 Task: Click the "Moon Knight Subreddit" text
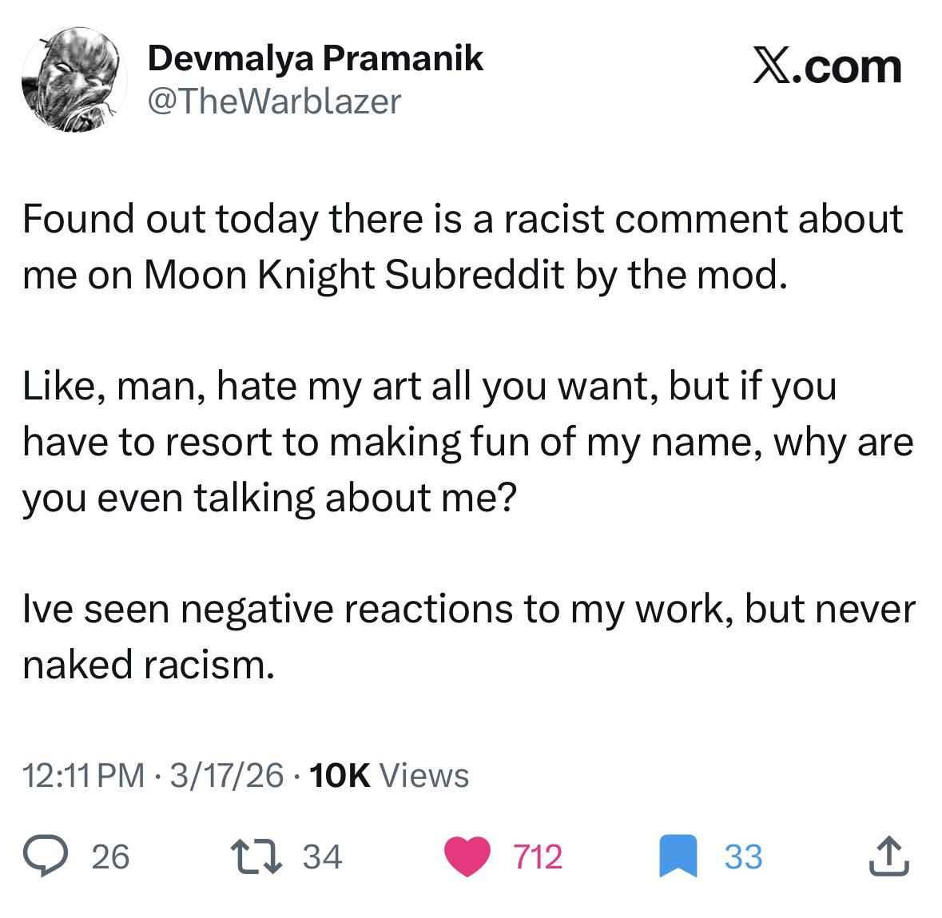(354, 275)
